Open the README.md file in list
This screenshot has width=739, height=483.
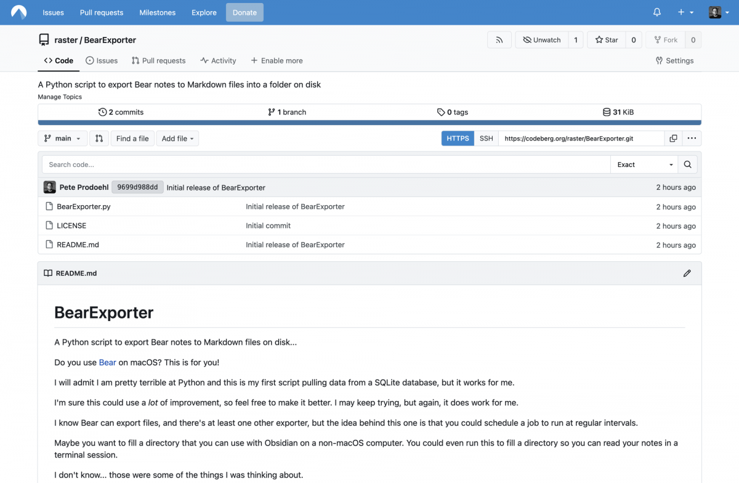coord(78,245)
